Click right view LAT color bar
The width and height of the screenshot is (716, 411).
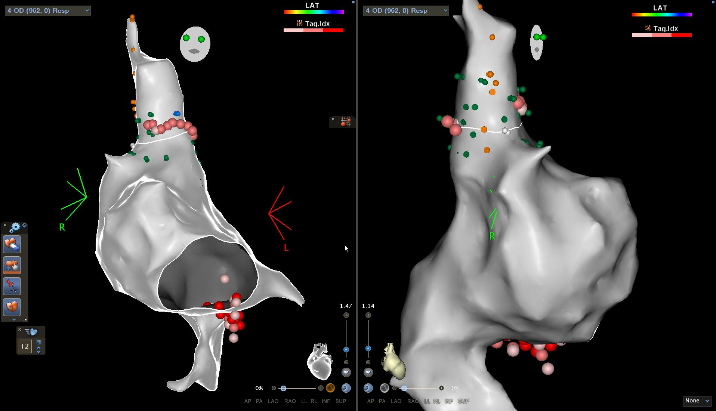click(661, 15)
